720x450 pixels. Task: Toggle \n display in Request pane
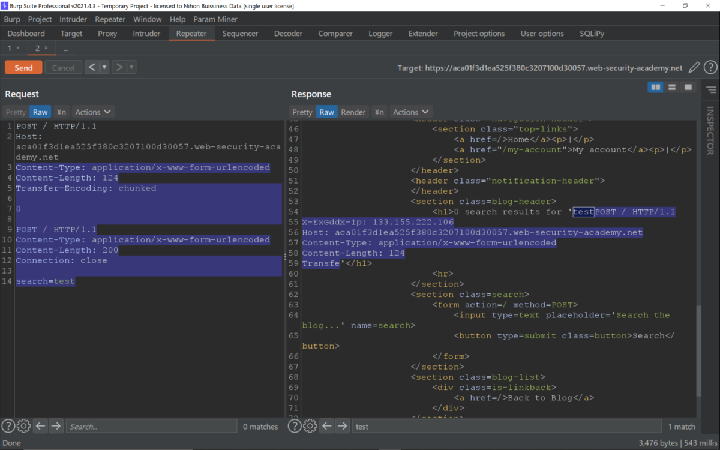[61, 112]
